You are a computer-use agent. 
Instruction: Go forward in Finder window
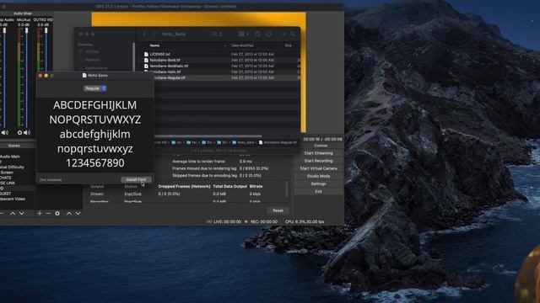[x=154, y=34]
